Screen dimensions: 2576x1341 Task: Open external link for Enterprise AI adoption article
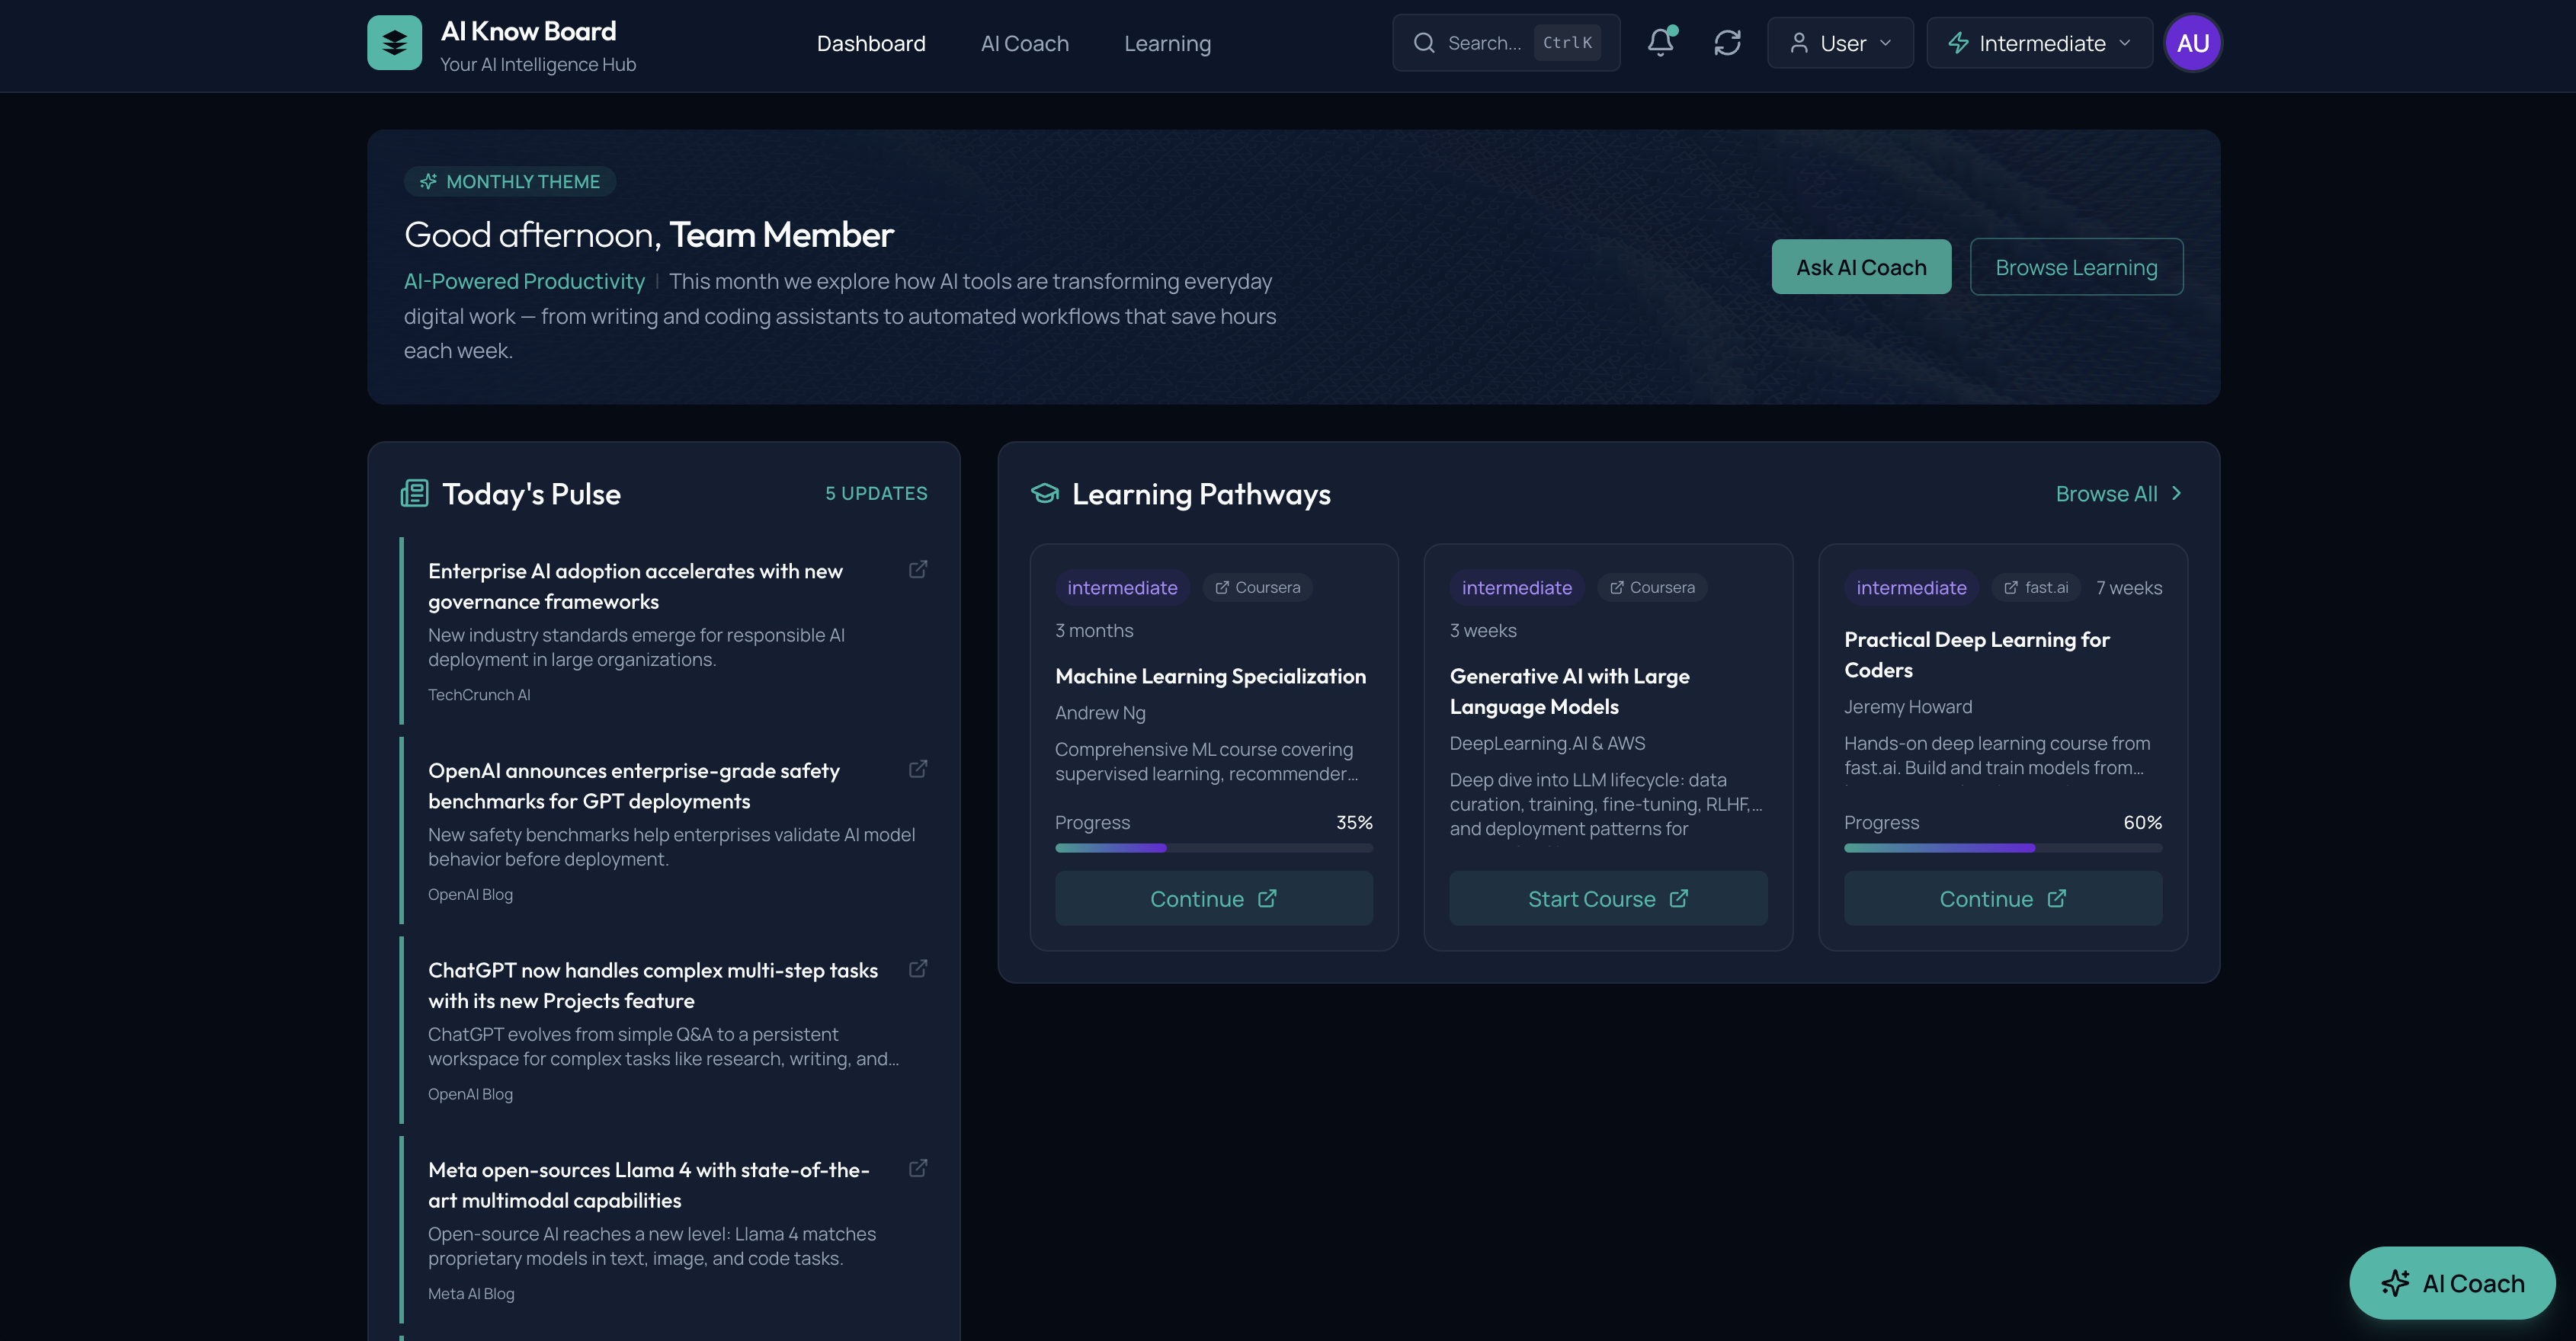917,569
